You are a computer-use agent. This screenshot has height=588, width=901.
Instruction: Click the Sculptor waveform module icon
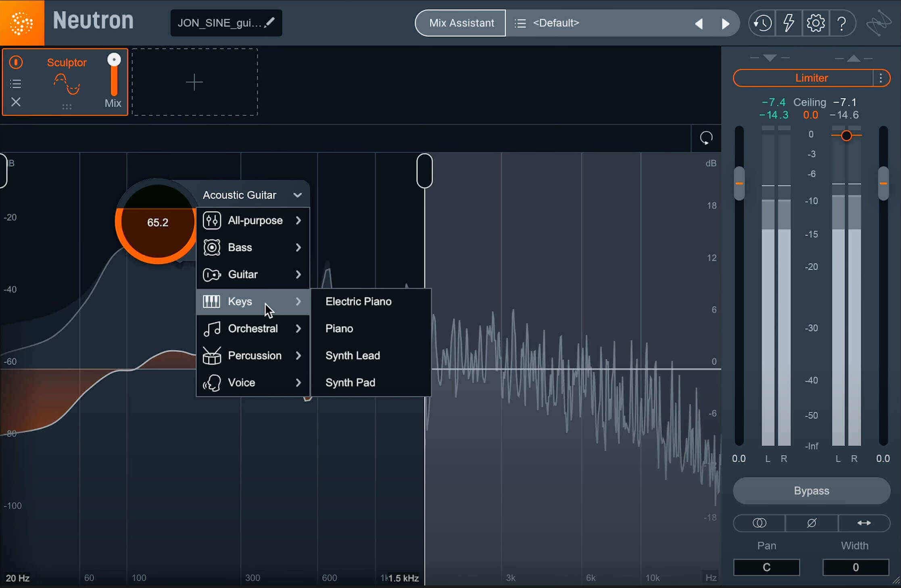[x=67, y=83]
